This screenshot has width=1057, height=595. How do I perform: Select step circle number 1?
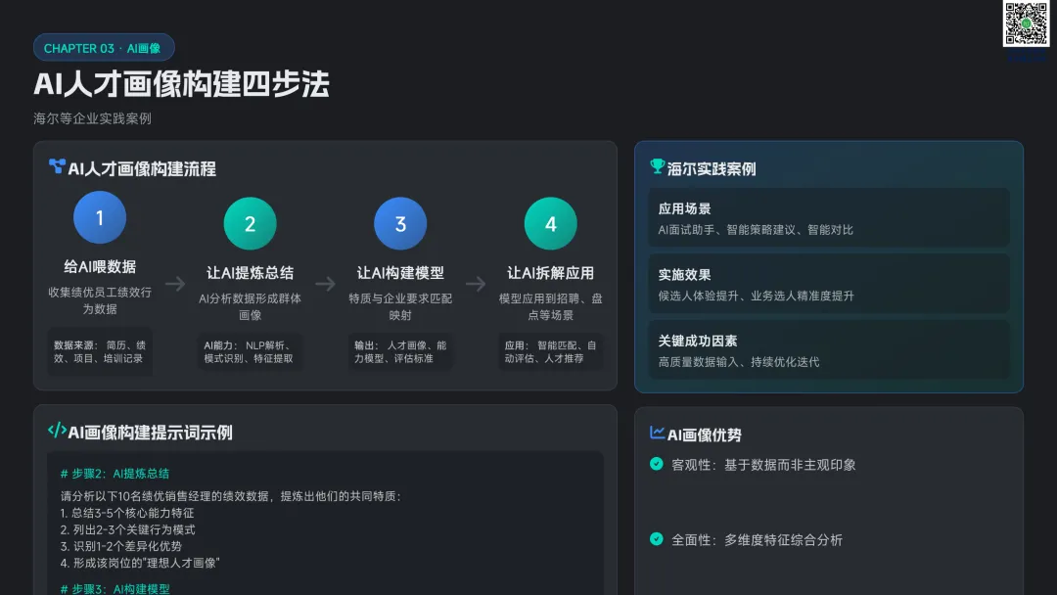click(100, 217)
